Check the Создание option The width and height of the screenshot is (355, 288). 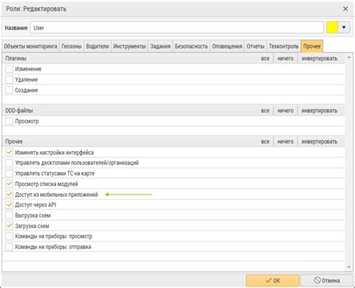(x=9, y=90)
